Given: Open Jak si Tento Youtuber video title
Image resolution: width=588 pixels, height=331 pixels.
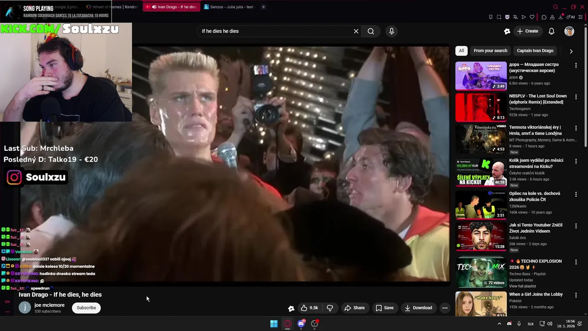Looking at the screenshot, I should (536, 228).
